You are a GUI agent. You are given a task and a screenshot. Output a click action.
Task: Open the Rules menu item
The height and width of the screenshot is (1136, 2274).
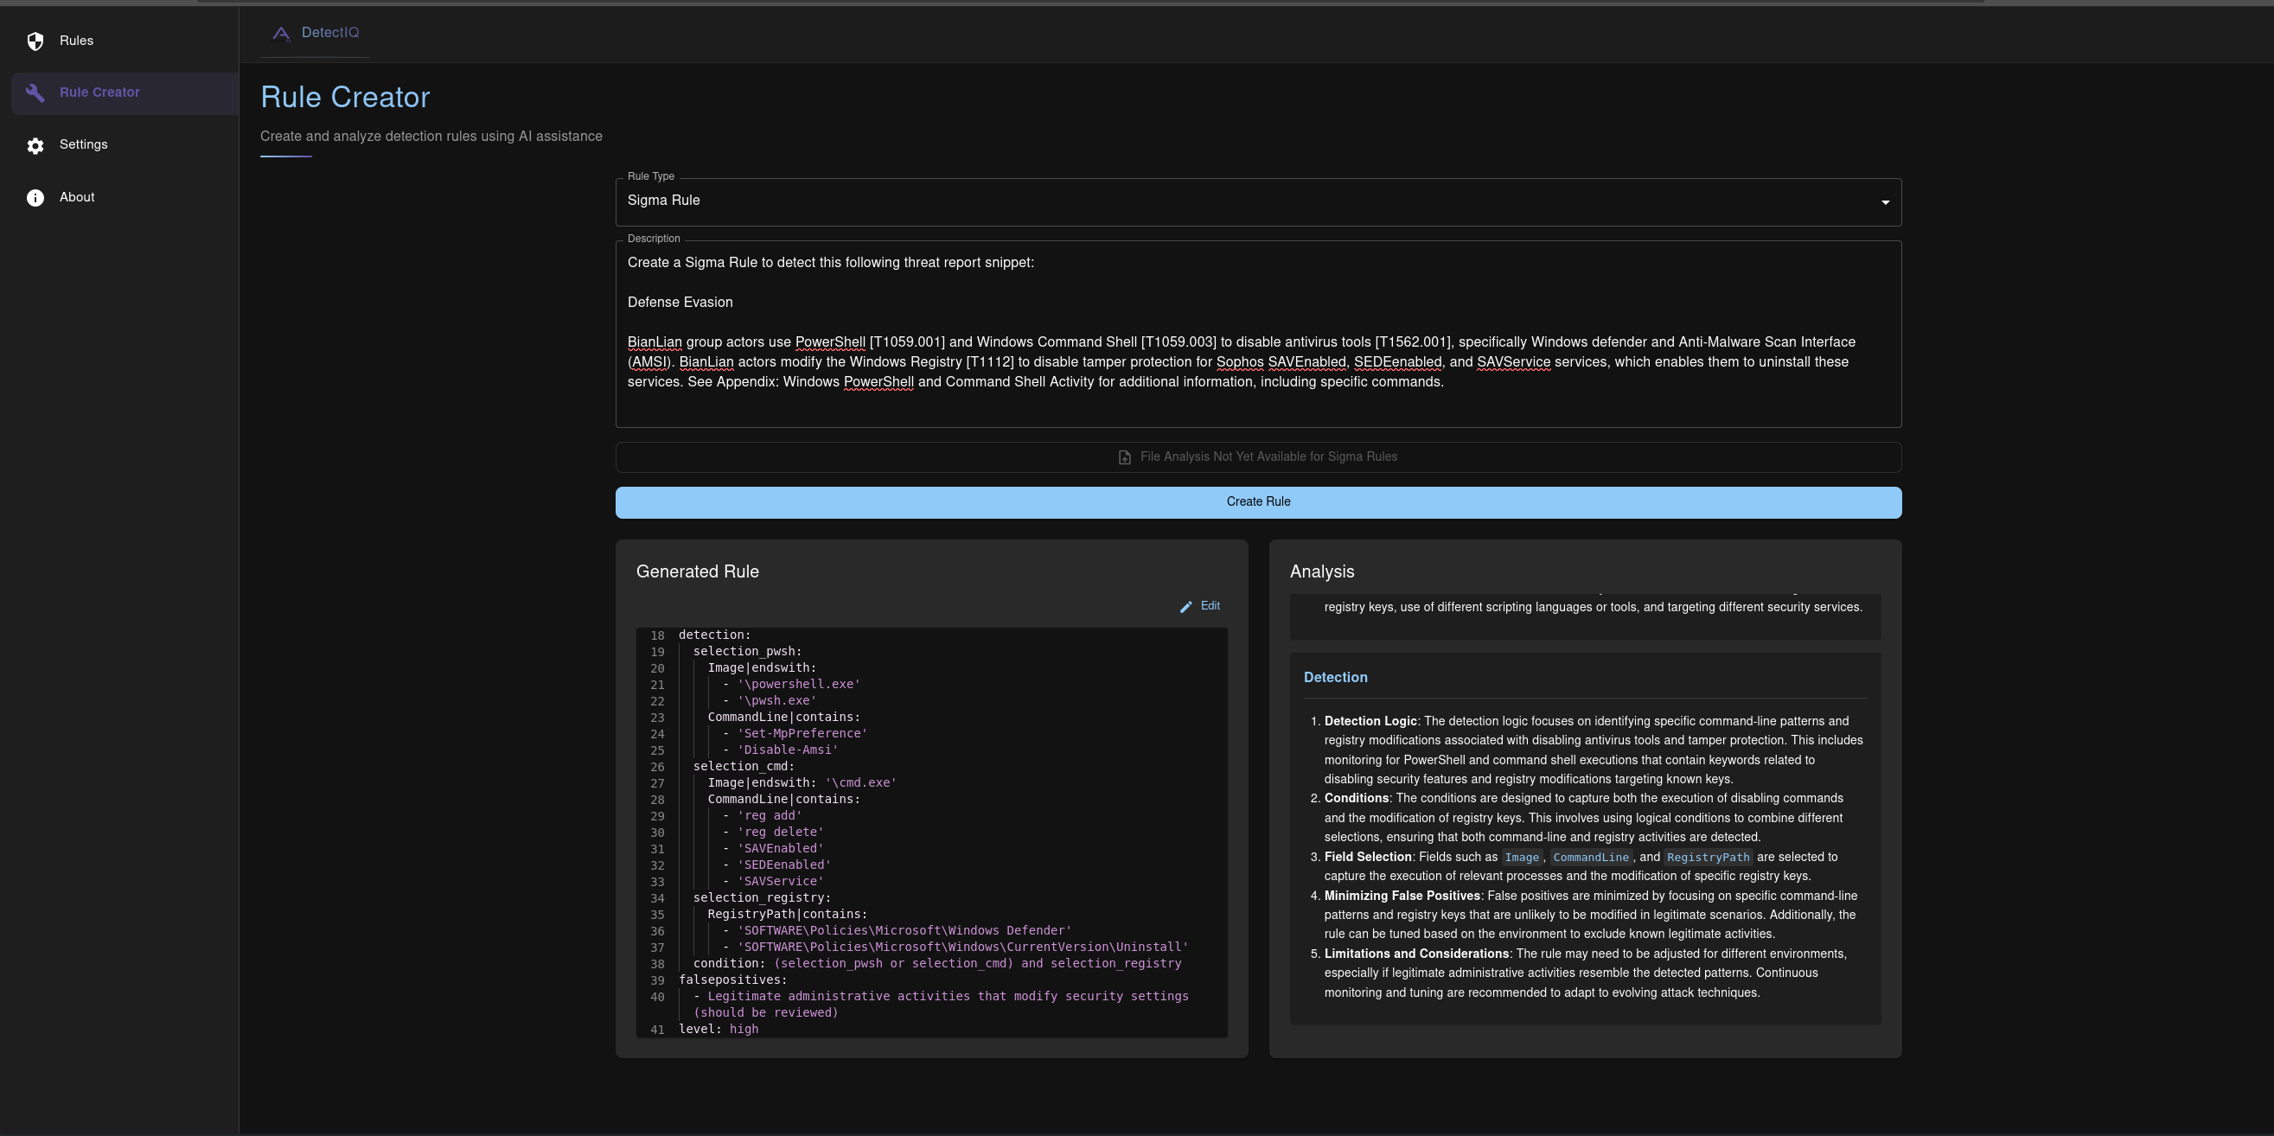[x=77, y=41]
